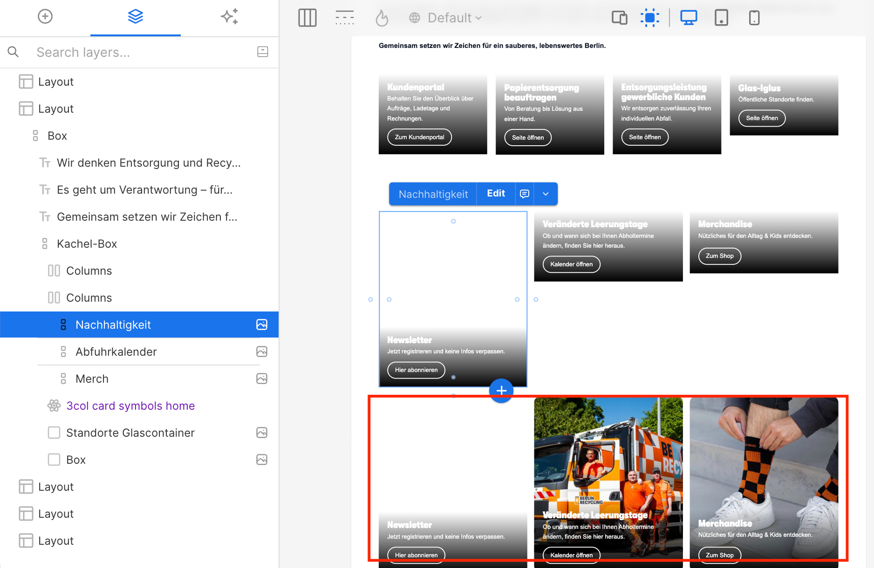Switch to tablet viewport
The width and height of the screenshot is (874, 568).
tap(721, 18)
